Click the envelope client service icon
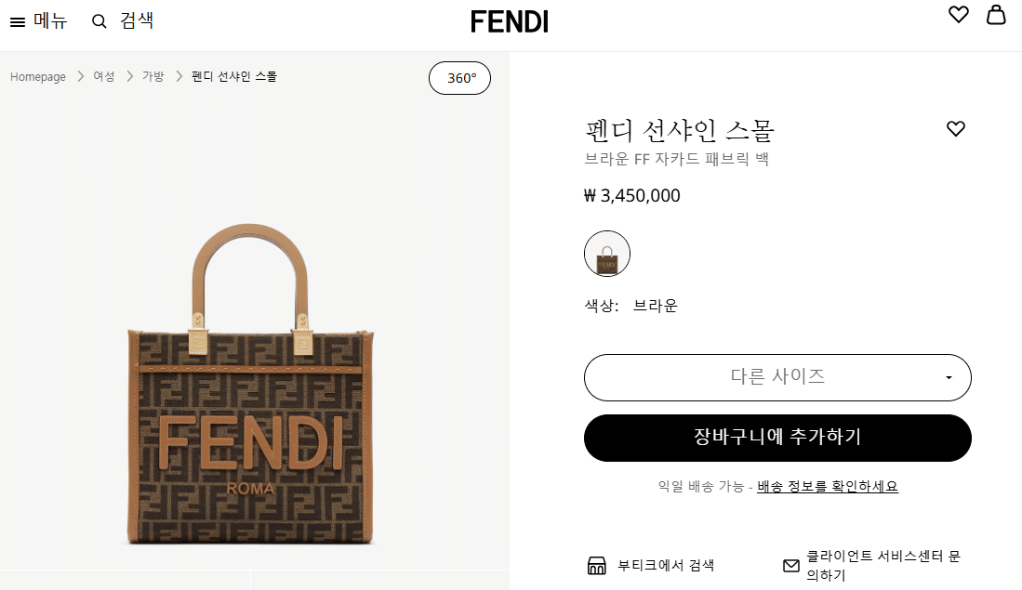1022x590 pixels. pyautogui.click(x=791, y=566)
